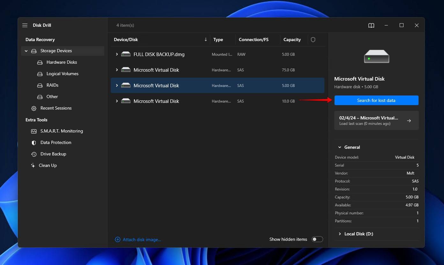Click the Logical Volumes drive icon
Viewport: 444px width, 265px height.
coord(40,74)
